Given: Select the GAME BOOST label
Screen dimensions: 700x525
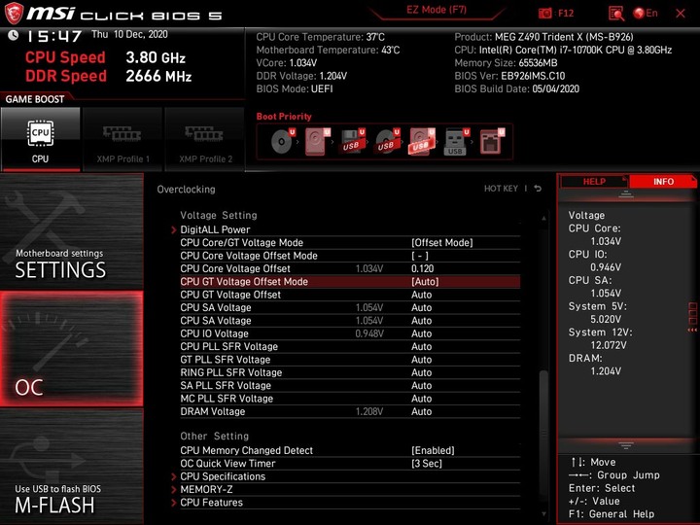Looking at the screenshot, I should tap(35, 99).
